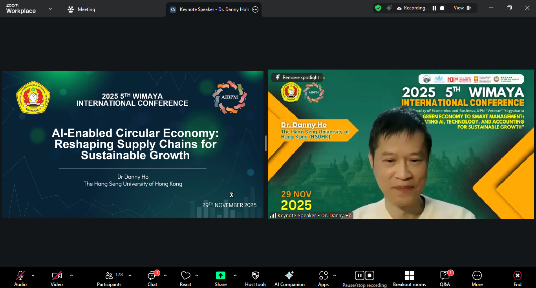Click the green Share screen button
This screenshot has width=536, height=288.
[x=221, y=278]
